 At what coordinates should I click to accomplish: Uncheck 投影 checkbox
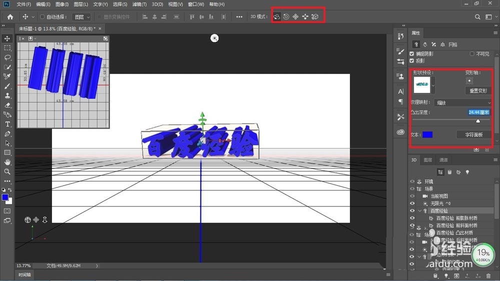(411, 60)
